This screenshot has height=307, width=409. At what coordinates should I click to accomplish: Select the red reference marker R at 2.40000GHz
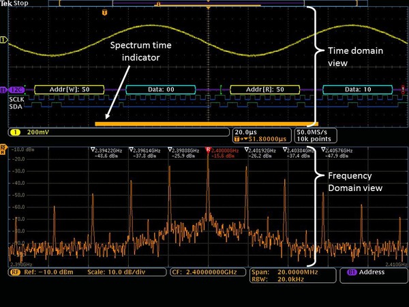208,148
